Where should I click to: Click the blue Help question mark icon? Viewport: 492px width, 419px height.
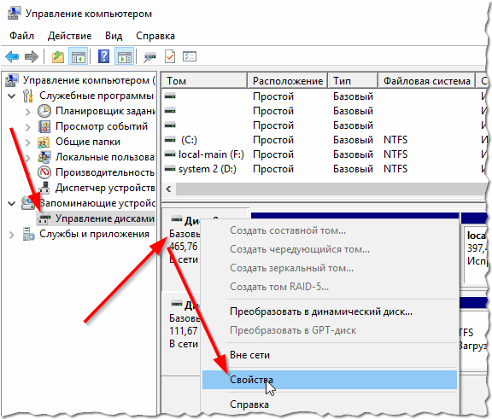(104, 56)
